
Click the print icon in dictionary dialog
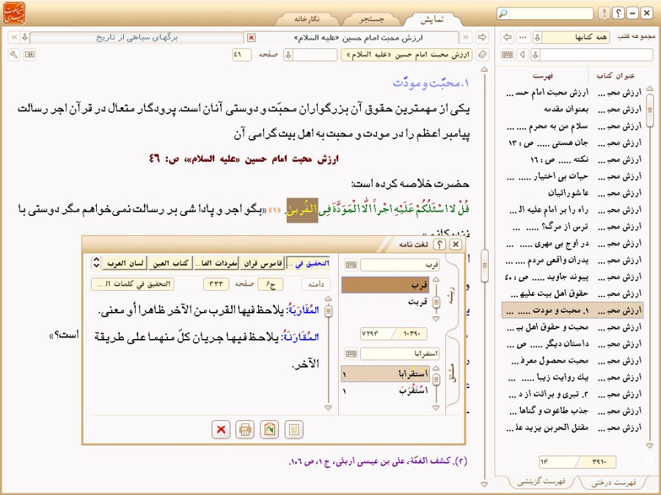click(x=245, y=430)
